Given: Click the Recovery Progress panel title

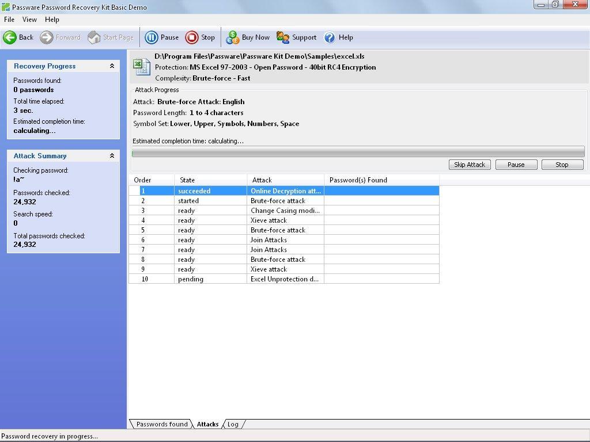Looking at the screenshot, I should tap(45, 66).
